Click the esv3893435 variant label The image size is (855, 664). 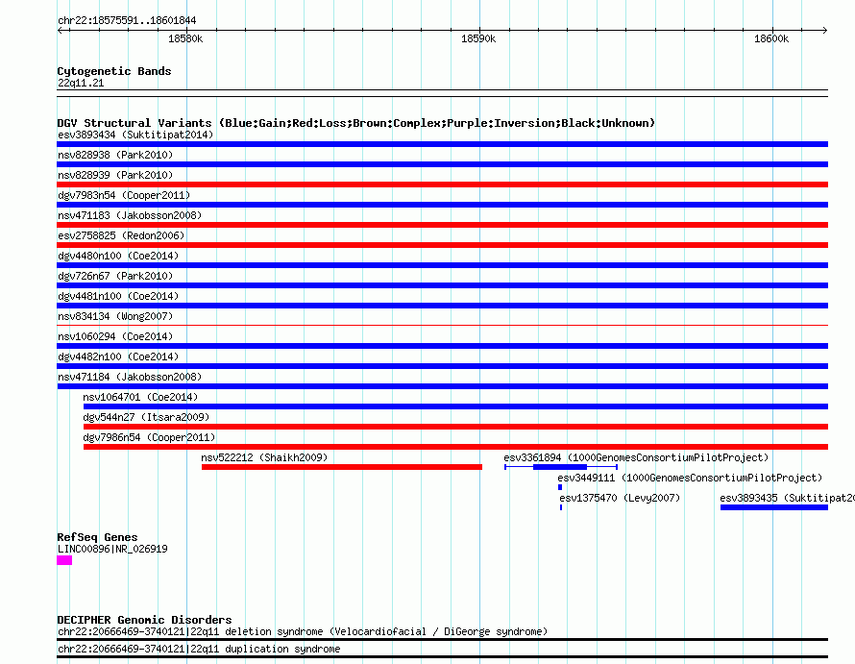(x=787, y=498)
